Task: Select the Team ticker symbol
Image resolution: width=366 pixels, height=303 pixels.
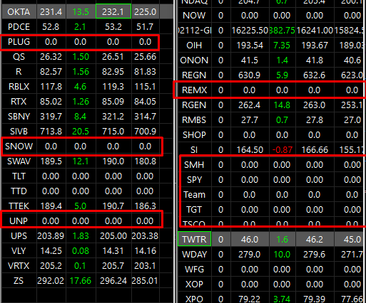Action: [x=194, y=195]
